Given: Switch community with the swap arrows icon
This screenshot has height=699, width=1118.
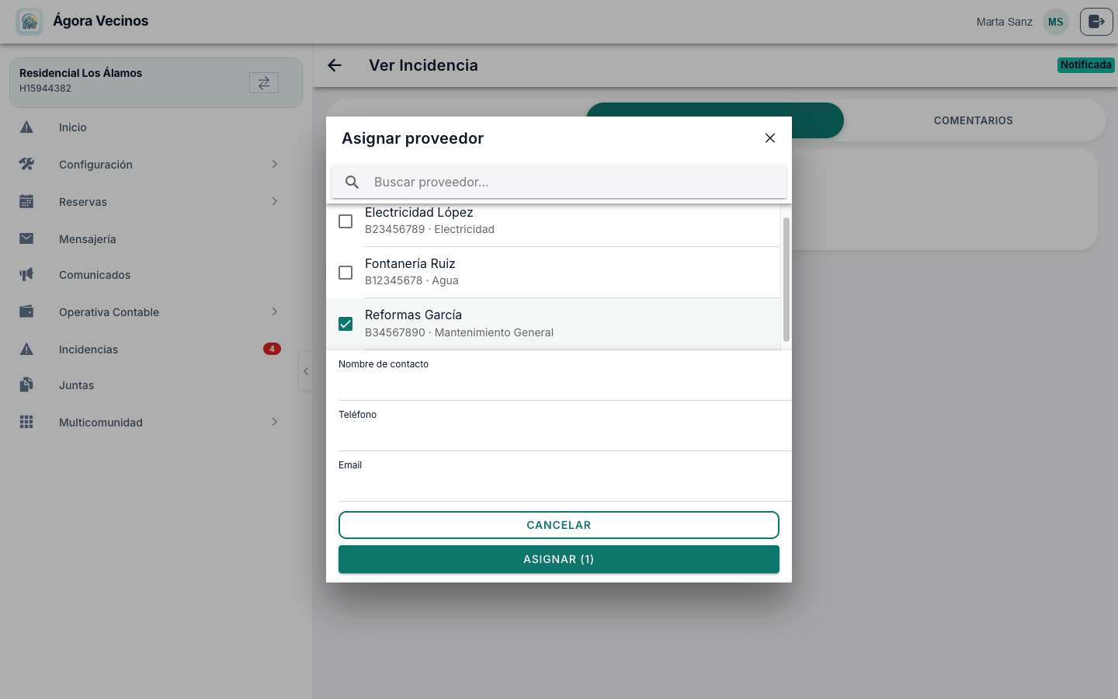Looking at the screenshot, I should tap(264, 82).
